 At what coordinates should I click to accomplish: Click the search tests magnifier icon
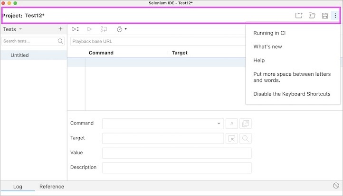[60, 41]
